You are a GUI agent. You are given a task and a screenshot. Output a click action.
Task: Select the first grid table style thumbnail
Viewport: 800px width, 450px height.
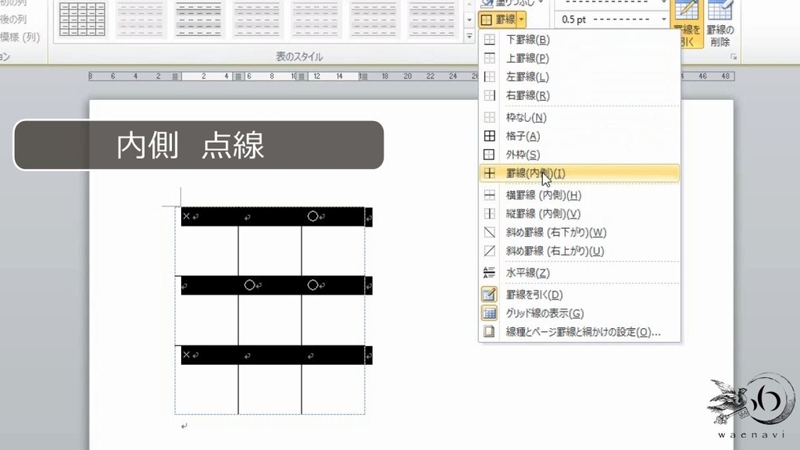tap(82, 20)
